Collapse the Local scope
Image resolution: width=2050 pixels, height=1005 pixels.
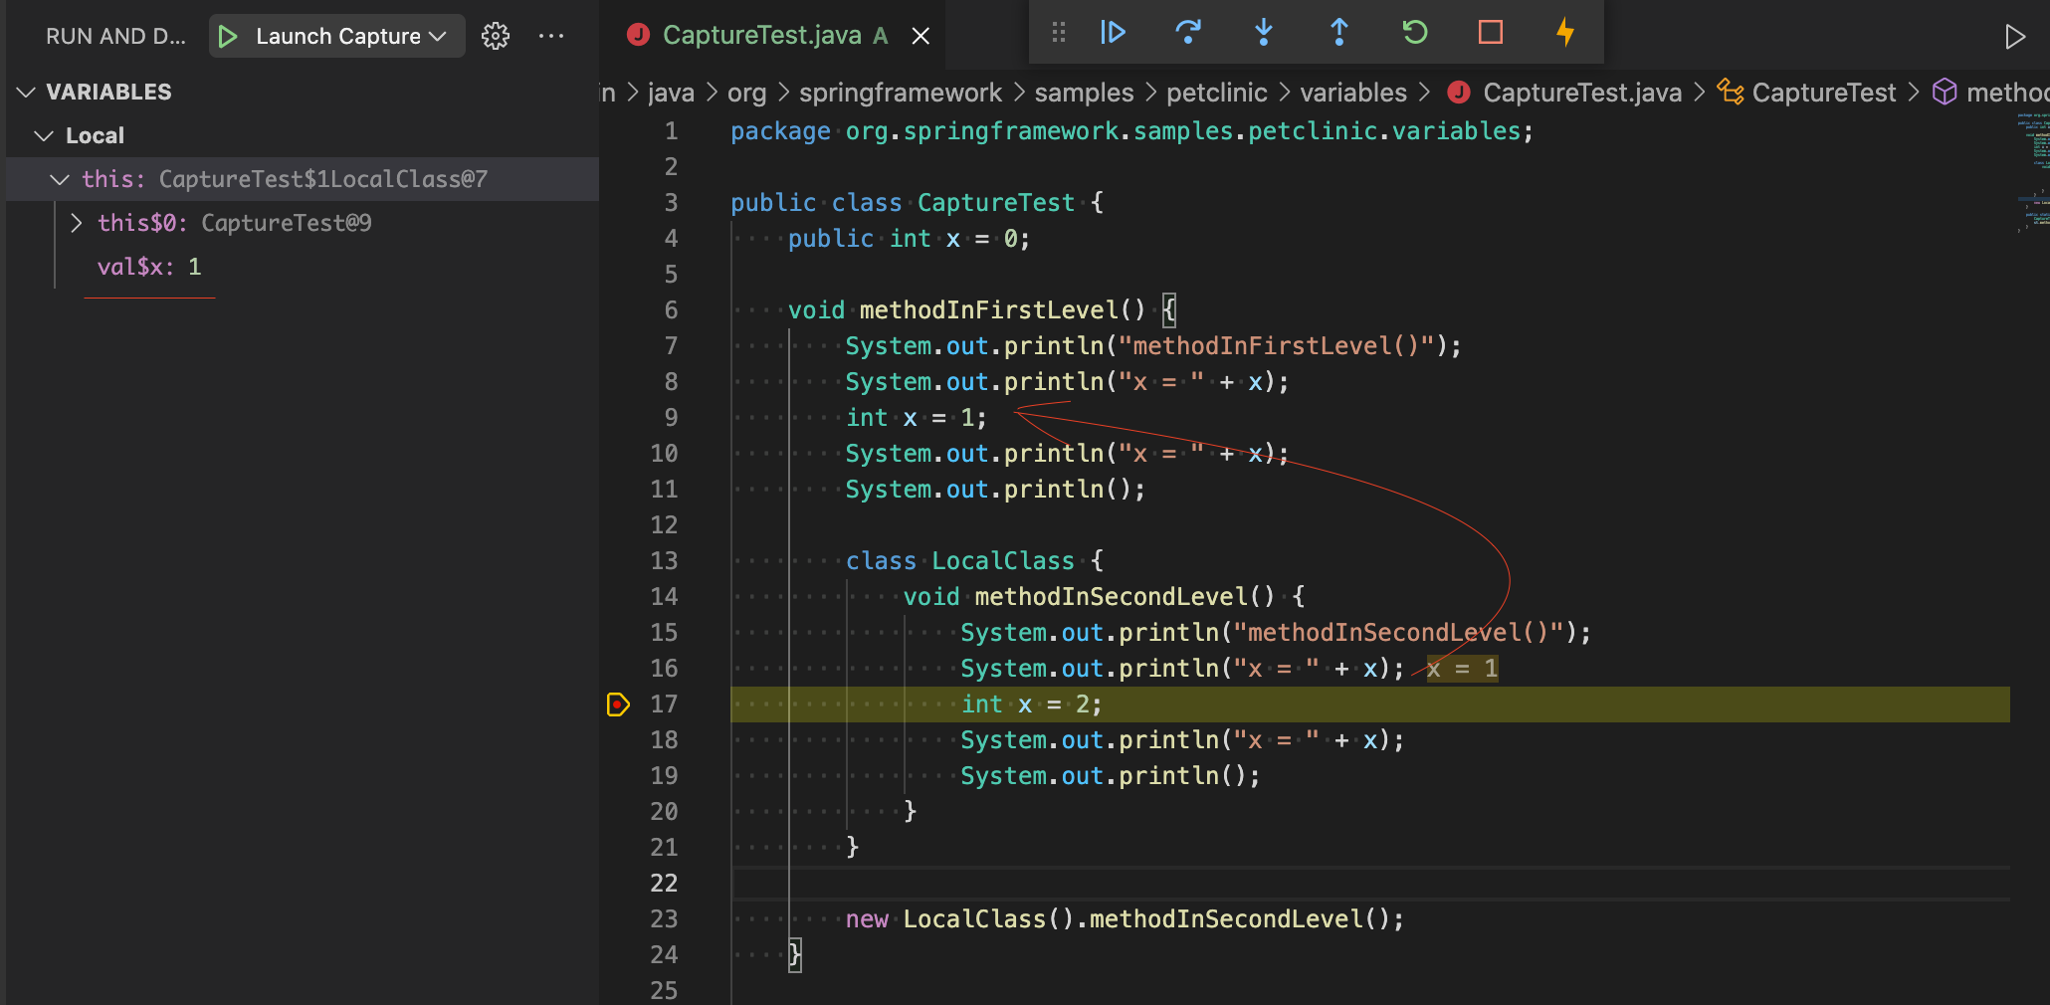(x=44, y=135)
